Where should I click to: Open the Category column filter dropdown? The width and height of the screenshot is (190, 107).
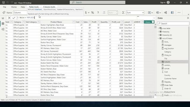(x=23, y=22)
